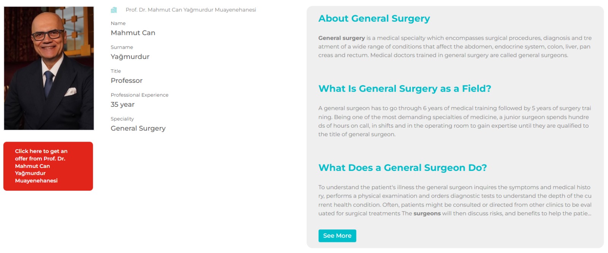
Task: Click the What Is General Surgery as a Field heading
Action: click(x=404, y=89)
